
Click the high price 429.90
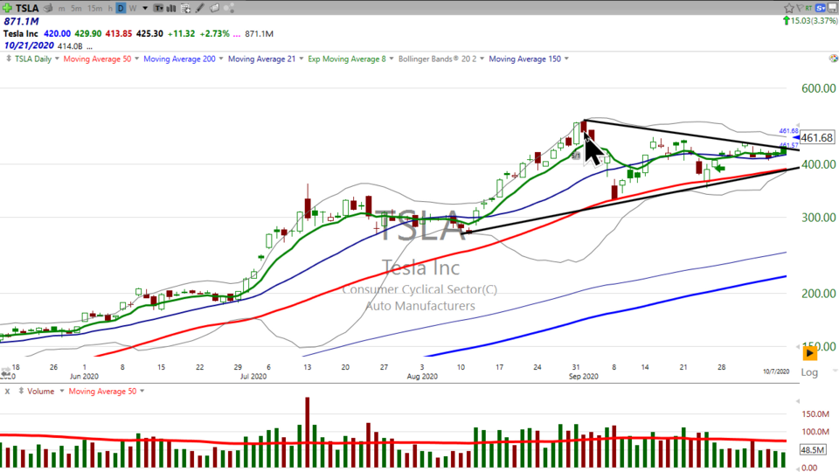coord(87,33)
